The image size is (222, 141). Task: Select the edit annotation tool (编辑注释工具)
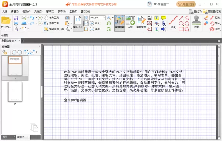(54, 29)
